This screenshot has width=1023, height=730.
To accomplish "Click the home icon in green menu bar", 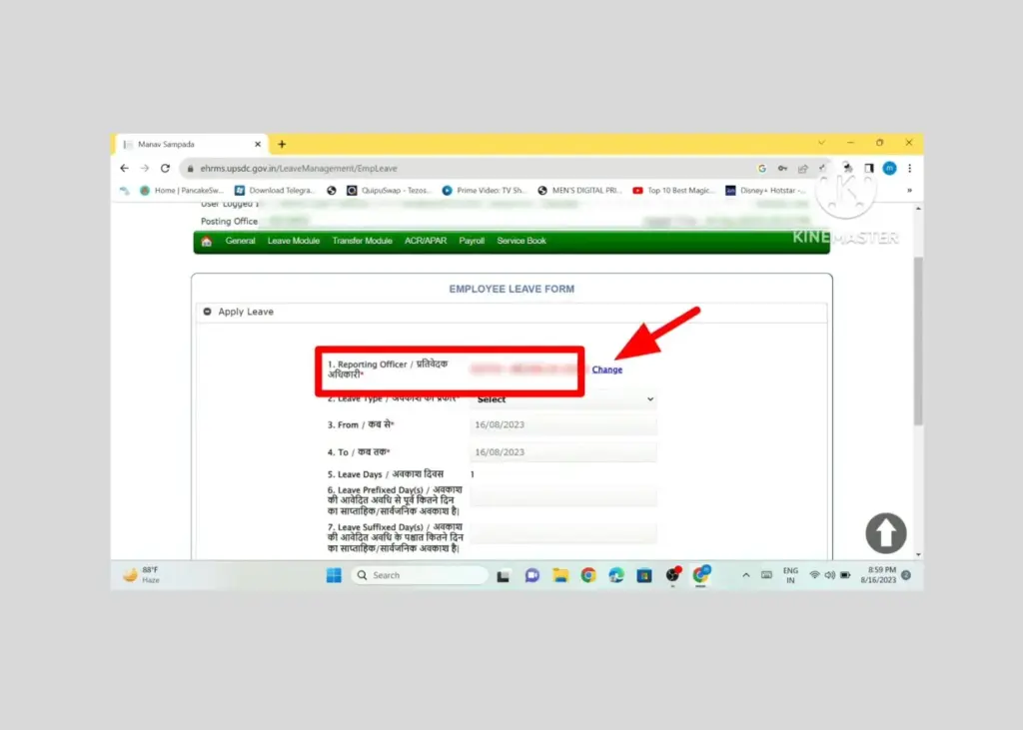I will click(207, 242).
